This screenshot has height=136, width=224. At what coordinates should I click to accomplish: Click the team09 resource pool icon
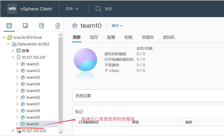[x=23, y=117]
